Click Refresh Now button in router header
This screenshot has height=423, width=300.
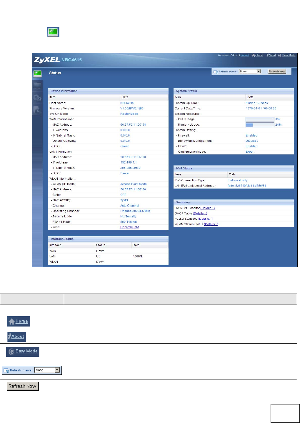(277, 71)
